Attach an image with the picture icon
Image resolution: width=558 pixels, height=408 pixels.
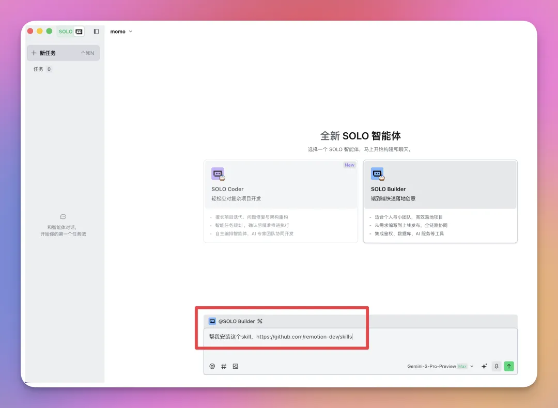pos(235,366)
